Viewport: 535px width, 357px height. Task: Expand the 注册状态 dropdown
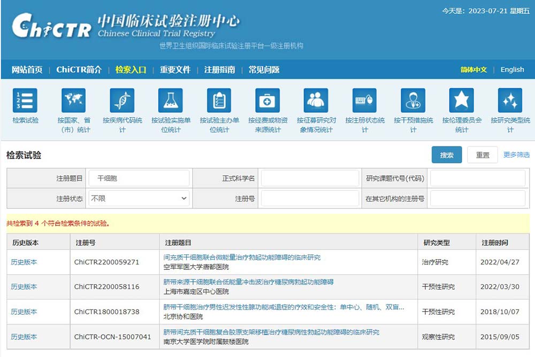(139, 198)
